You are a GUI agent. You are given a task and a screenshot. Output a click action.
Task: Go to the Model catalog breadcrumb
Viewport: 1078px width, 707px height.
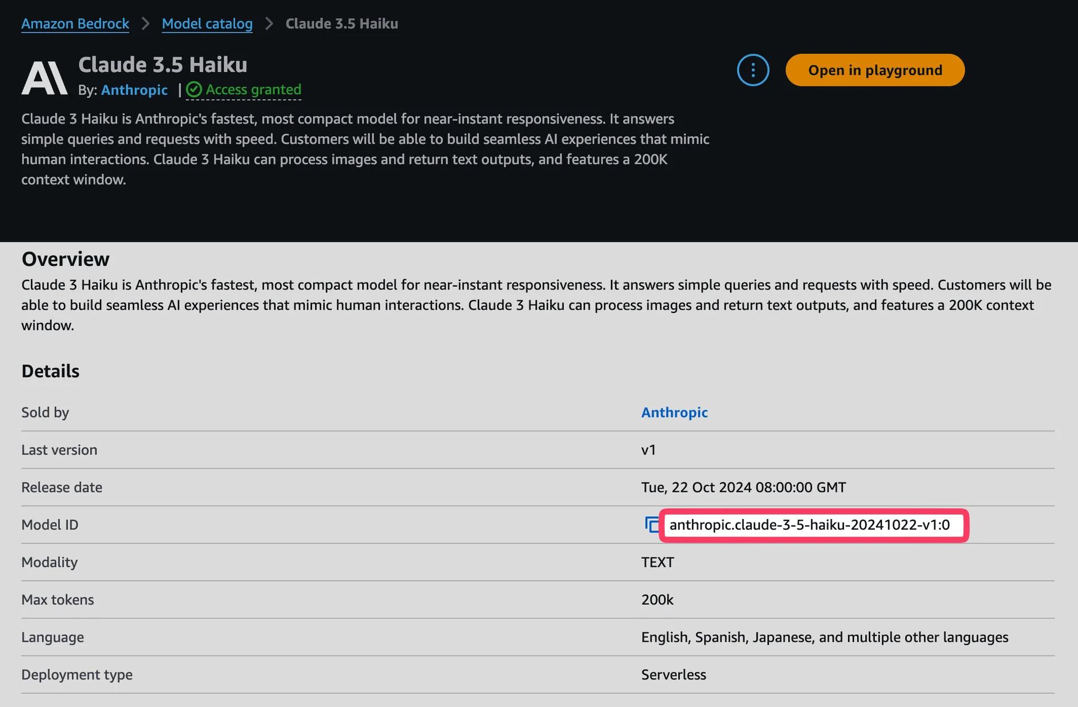pos(207,24)
